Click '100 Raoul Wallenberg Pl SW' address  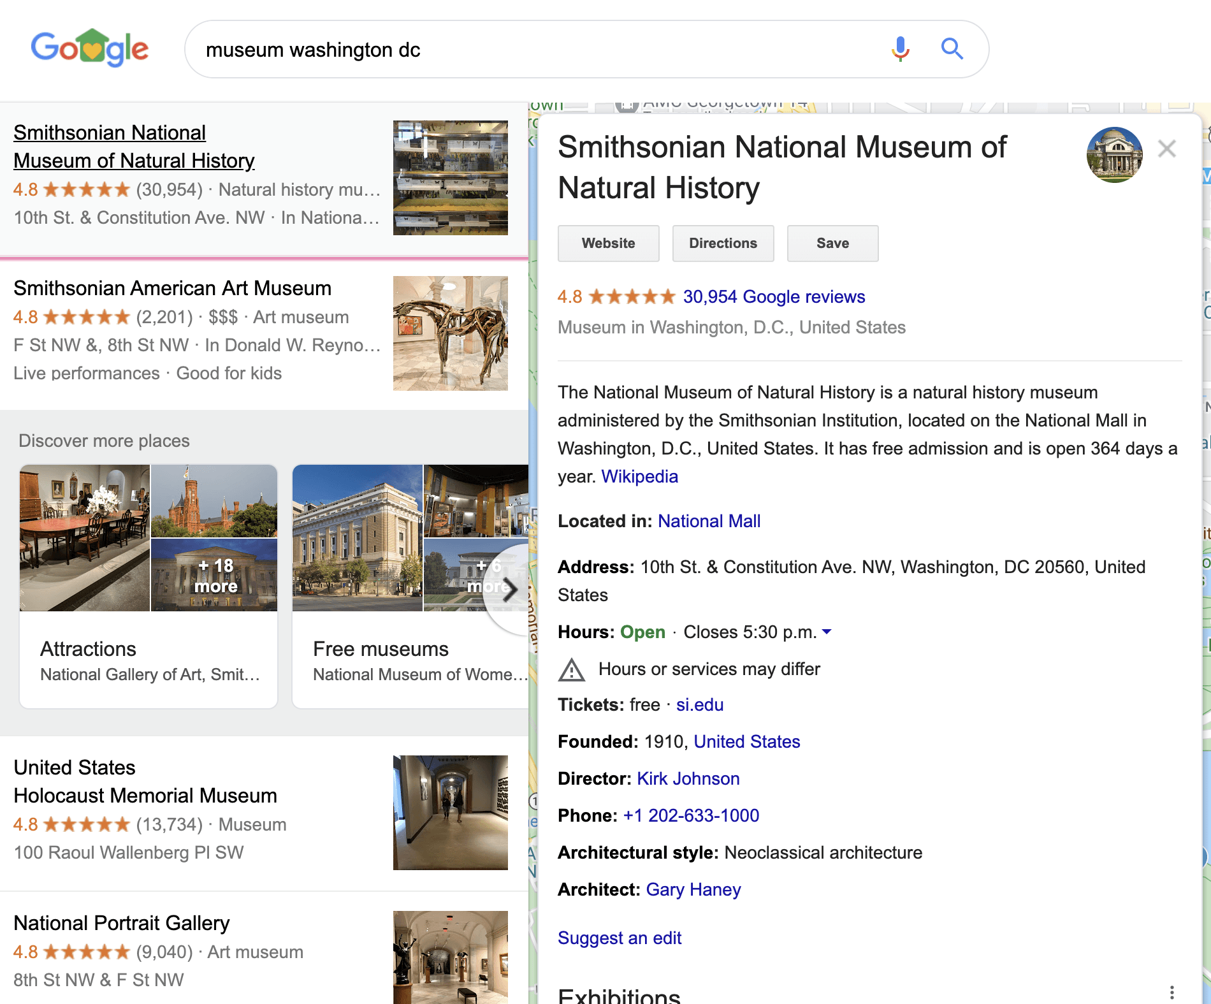click(x=129, y=853)
